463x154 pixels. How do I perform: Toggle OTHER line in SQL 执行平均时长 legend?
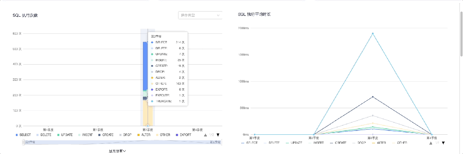[x=399, y=143]
